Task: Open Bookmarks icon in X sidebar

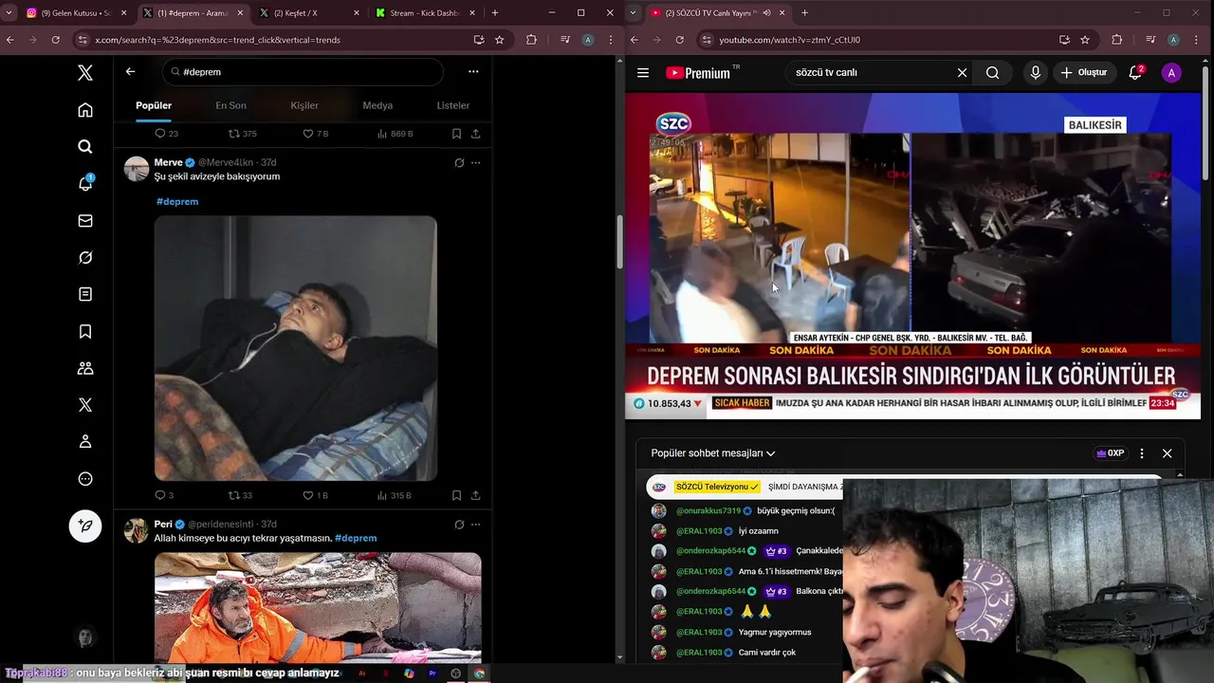Action: click(x=85, y=331)
